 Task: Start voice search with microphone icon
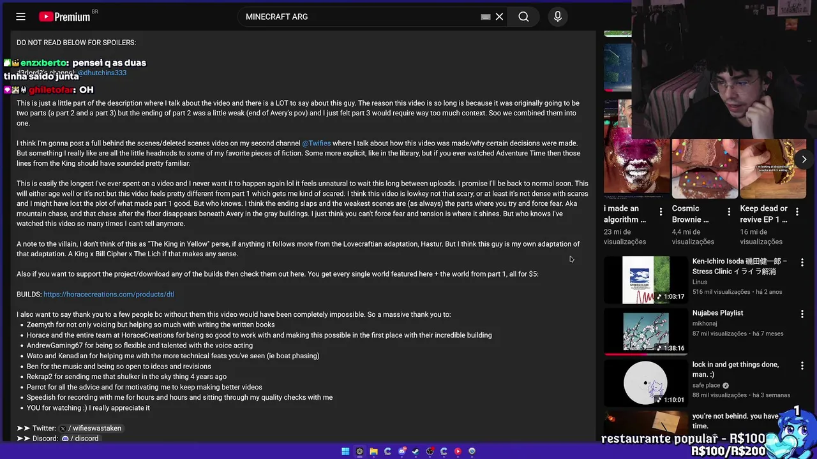pos(558,17)
